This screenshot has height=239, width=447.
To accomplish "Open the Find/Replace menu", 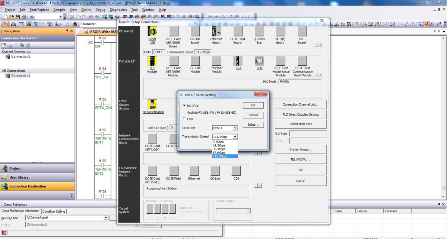I will [x=39, y=10].
